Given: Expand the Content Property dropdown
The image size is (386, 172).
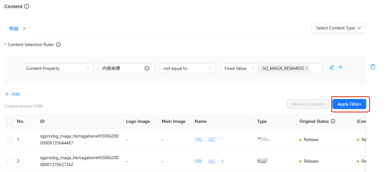Looking at the screenshot, I should click(x=58, y=68).
